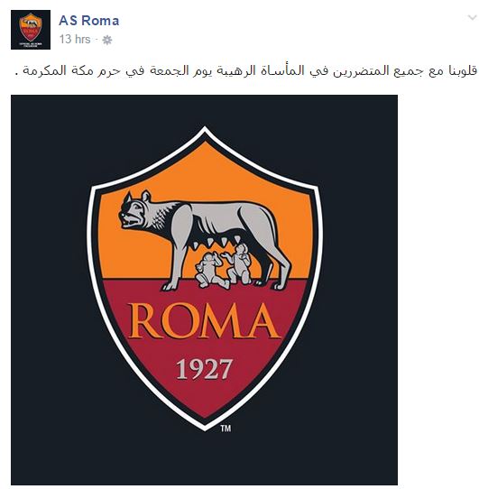The height and width of the screenshot is (489, 479).
Task: Click the small crest inside profile avatar
Action: [31, 27]
